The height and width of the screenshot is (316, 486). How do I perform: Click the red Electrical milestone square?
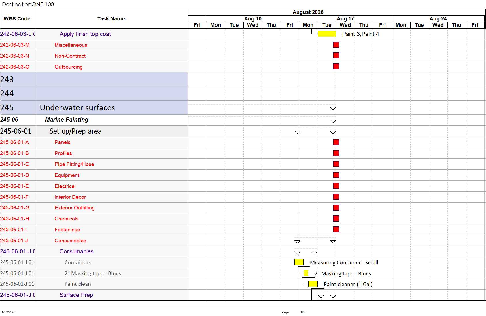(x=336, y=186)
